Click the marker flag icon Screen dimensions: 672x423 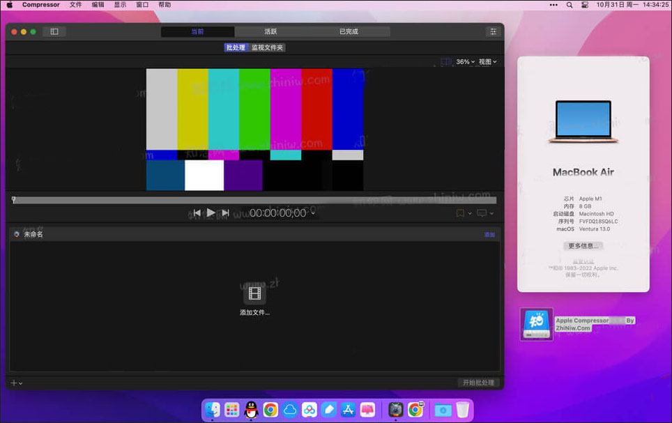[460, 213]
